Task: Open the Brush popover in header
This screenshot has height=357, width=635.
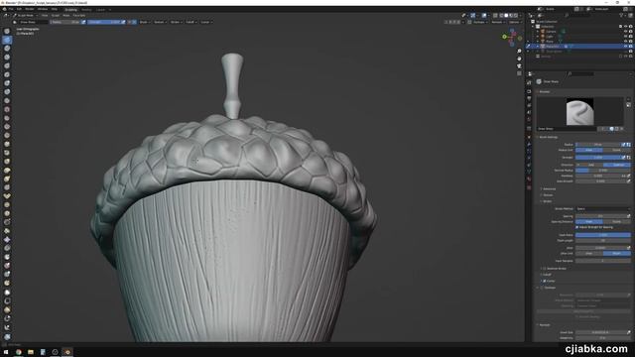Action: point(144,22)
